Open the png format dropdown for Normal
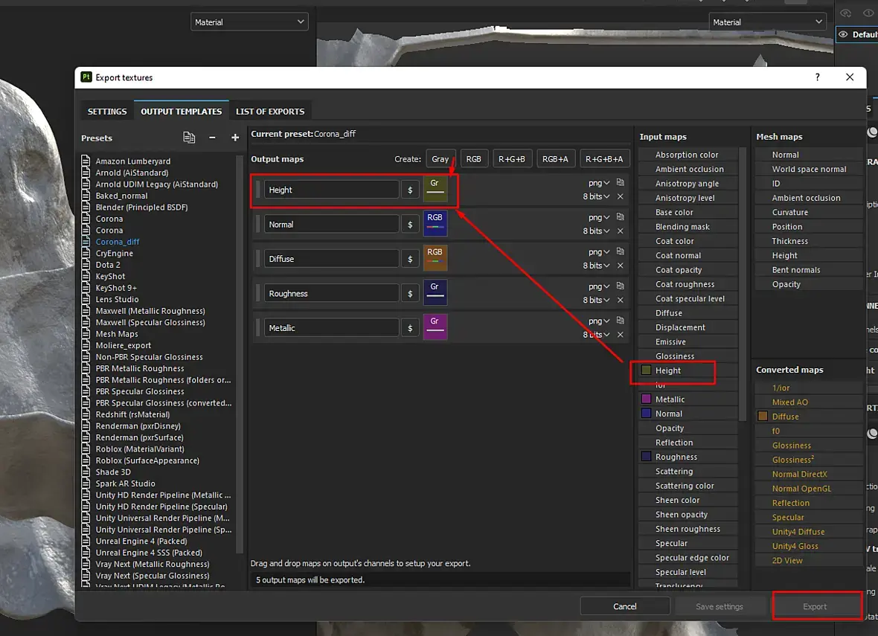 598,218
